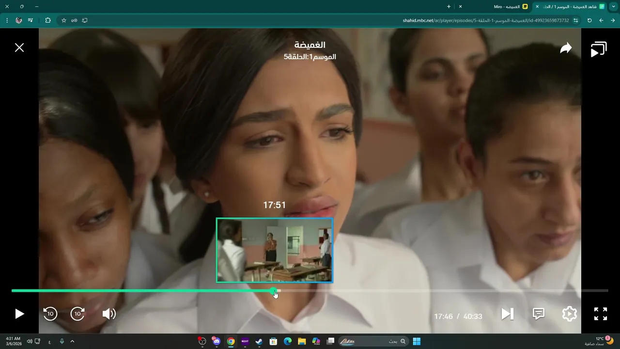Image resolution: width=620 pixels, height=349 pixels.
Task: Open the Windows Start menu
Action: pos(417,341)
